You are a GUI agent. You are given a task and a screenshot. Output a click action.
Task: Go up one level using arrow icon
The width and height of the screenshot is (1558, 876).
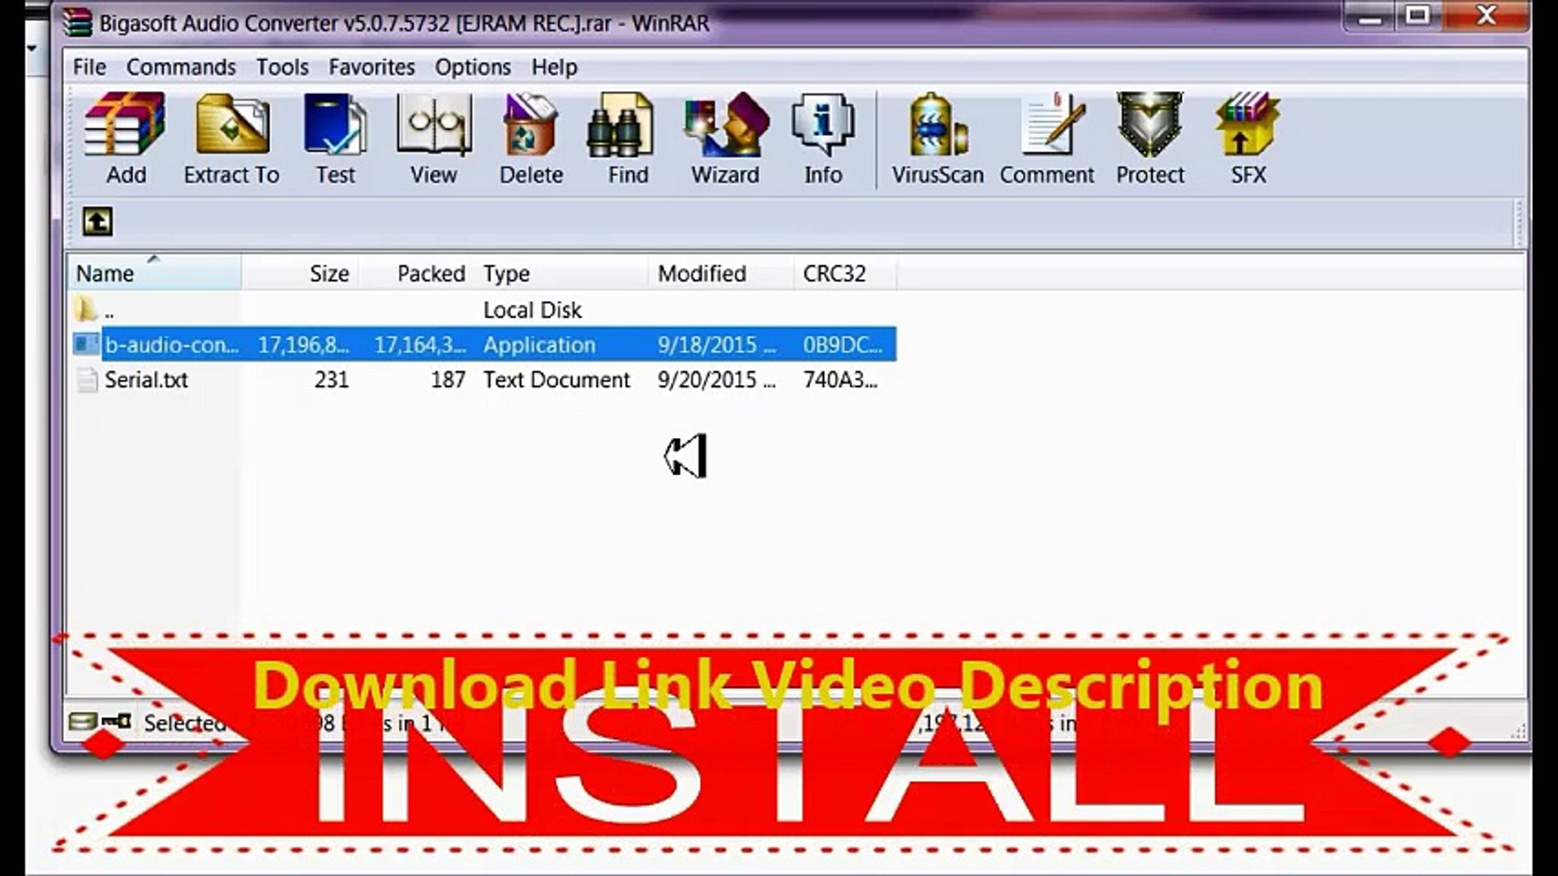pos(97,221)
